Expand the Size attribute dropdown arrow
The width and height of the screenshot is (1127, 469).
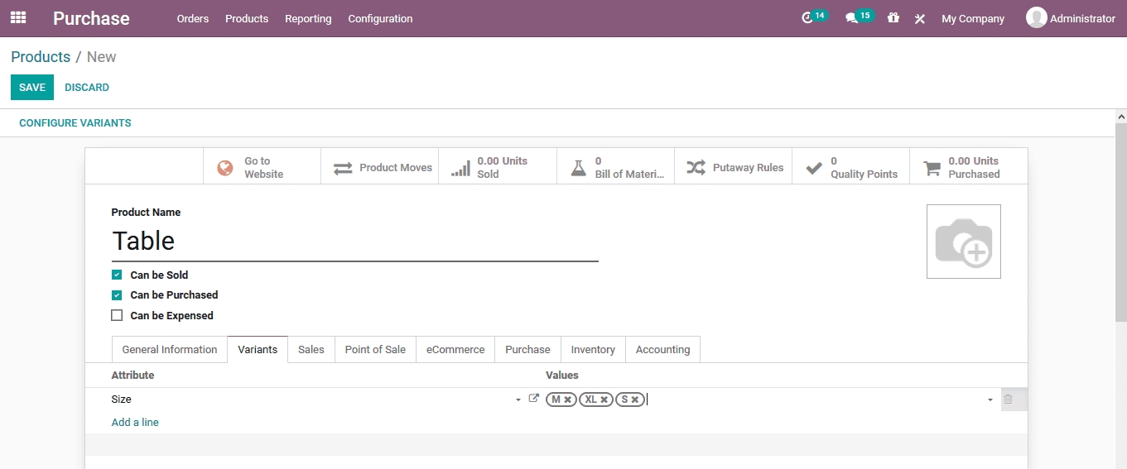coord(518,400)
